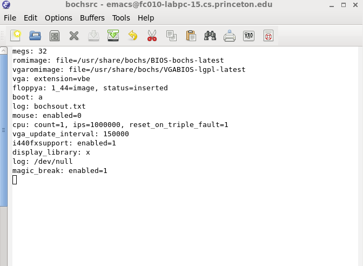Click the scrollbar up arrow
Viewport: 363px width, 266px height.
(4, 51)
